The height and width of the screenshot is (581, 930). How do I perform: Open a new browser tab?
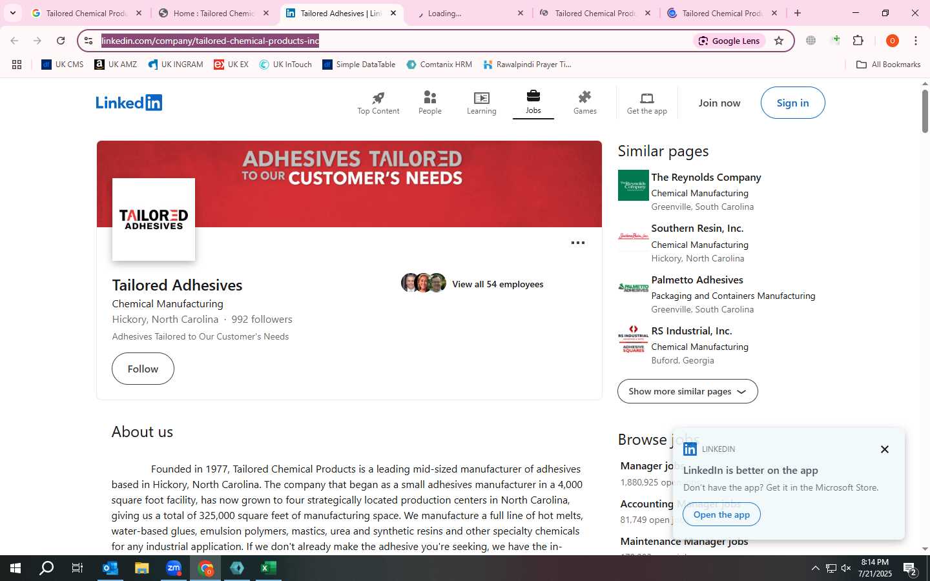798,13
